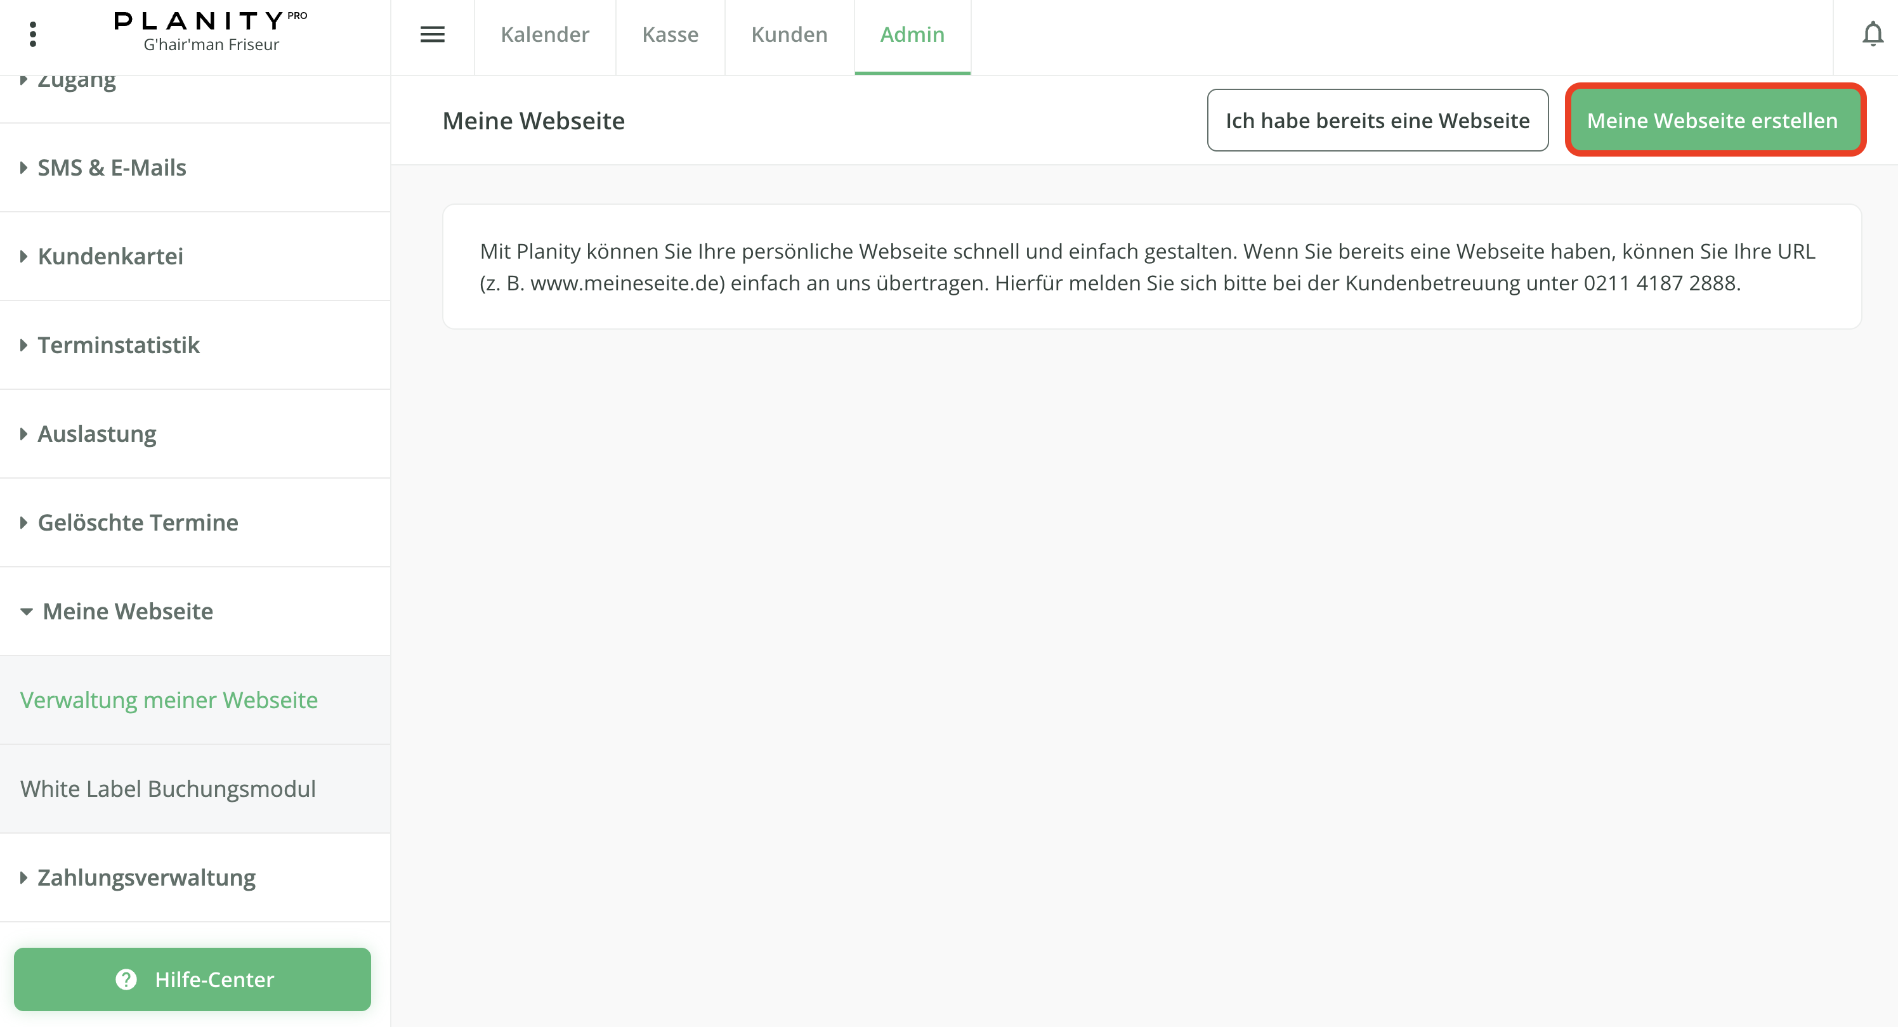Collapse the Meine Webseite section
The height and width of the screenshot is (1027, 1898).
pyautogui.click(x=127, y=611)
